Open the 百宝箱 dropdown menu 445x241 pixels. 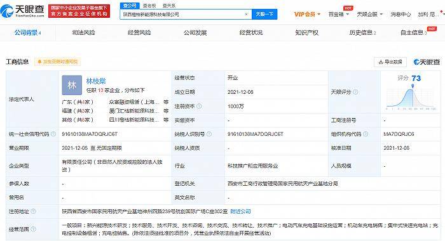(339, 14)
